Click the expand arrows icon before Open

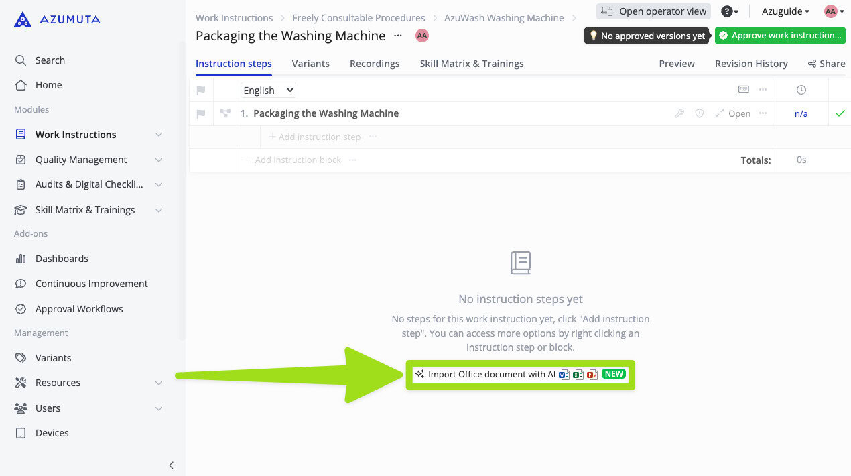tap(719, 113)
